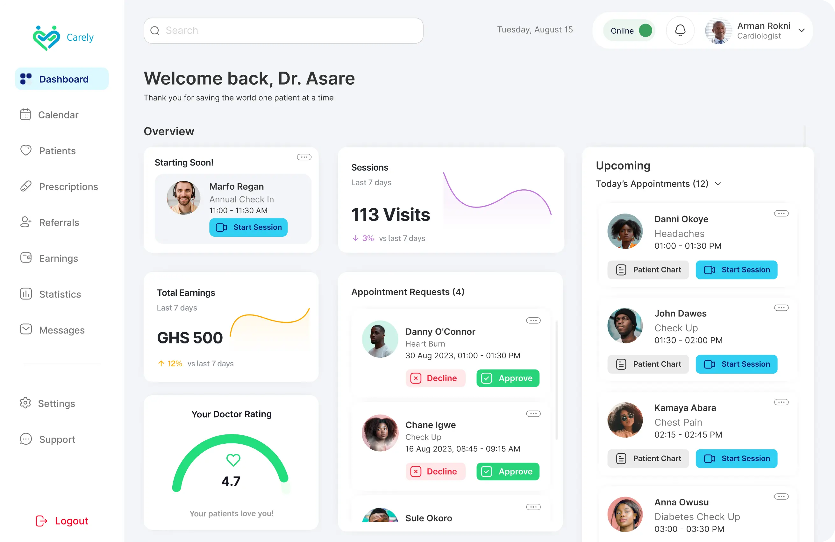835x542 pixels.
Task: Click the down arrow beside 3% in Sessions
Action: pos(355,238)
